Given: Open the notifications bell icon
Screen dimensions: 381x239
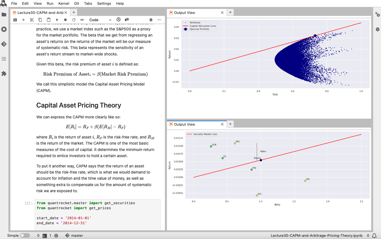Looking at the screenshot, I should tap(374, 236).
